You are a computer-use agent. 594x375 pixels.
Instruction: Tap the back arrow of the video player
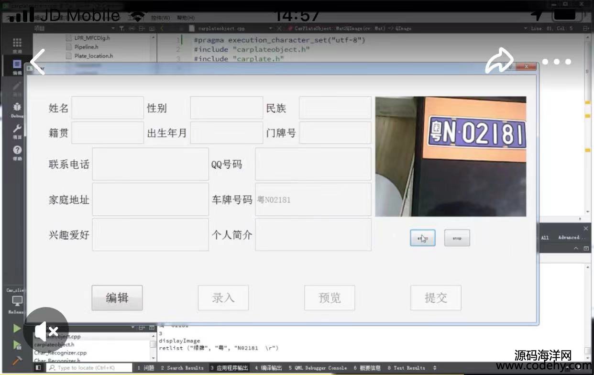point(37,62)
